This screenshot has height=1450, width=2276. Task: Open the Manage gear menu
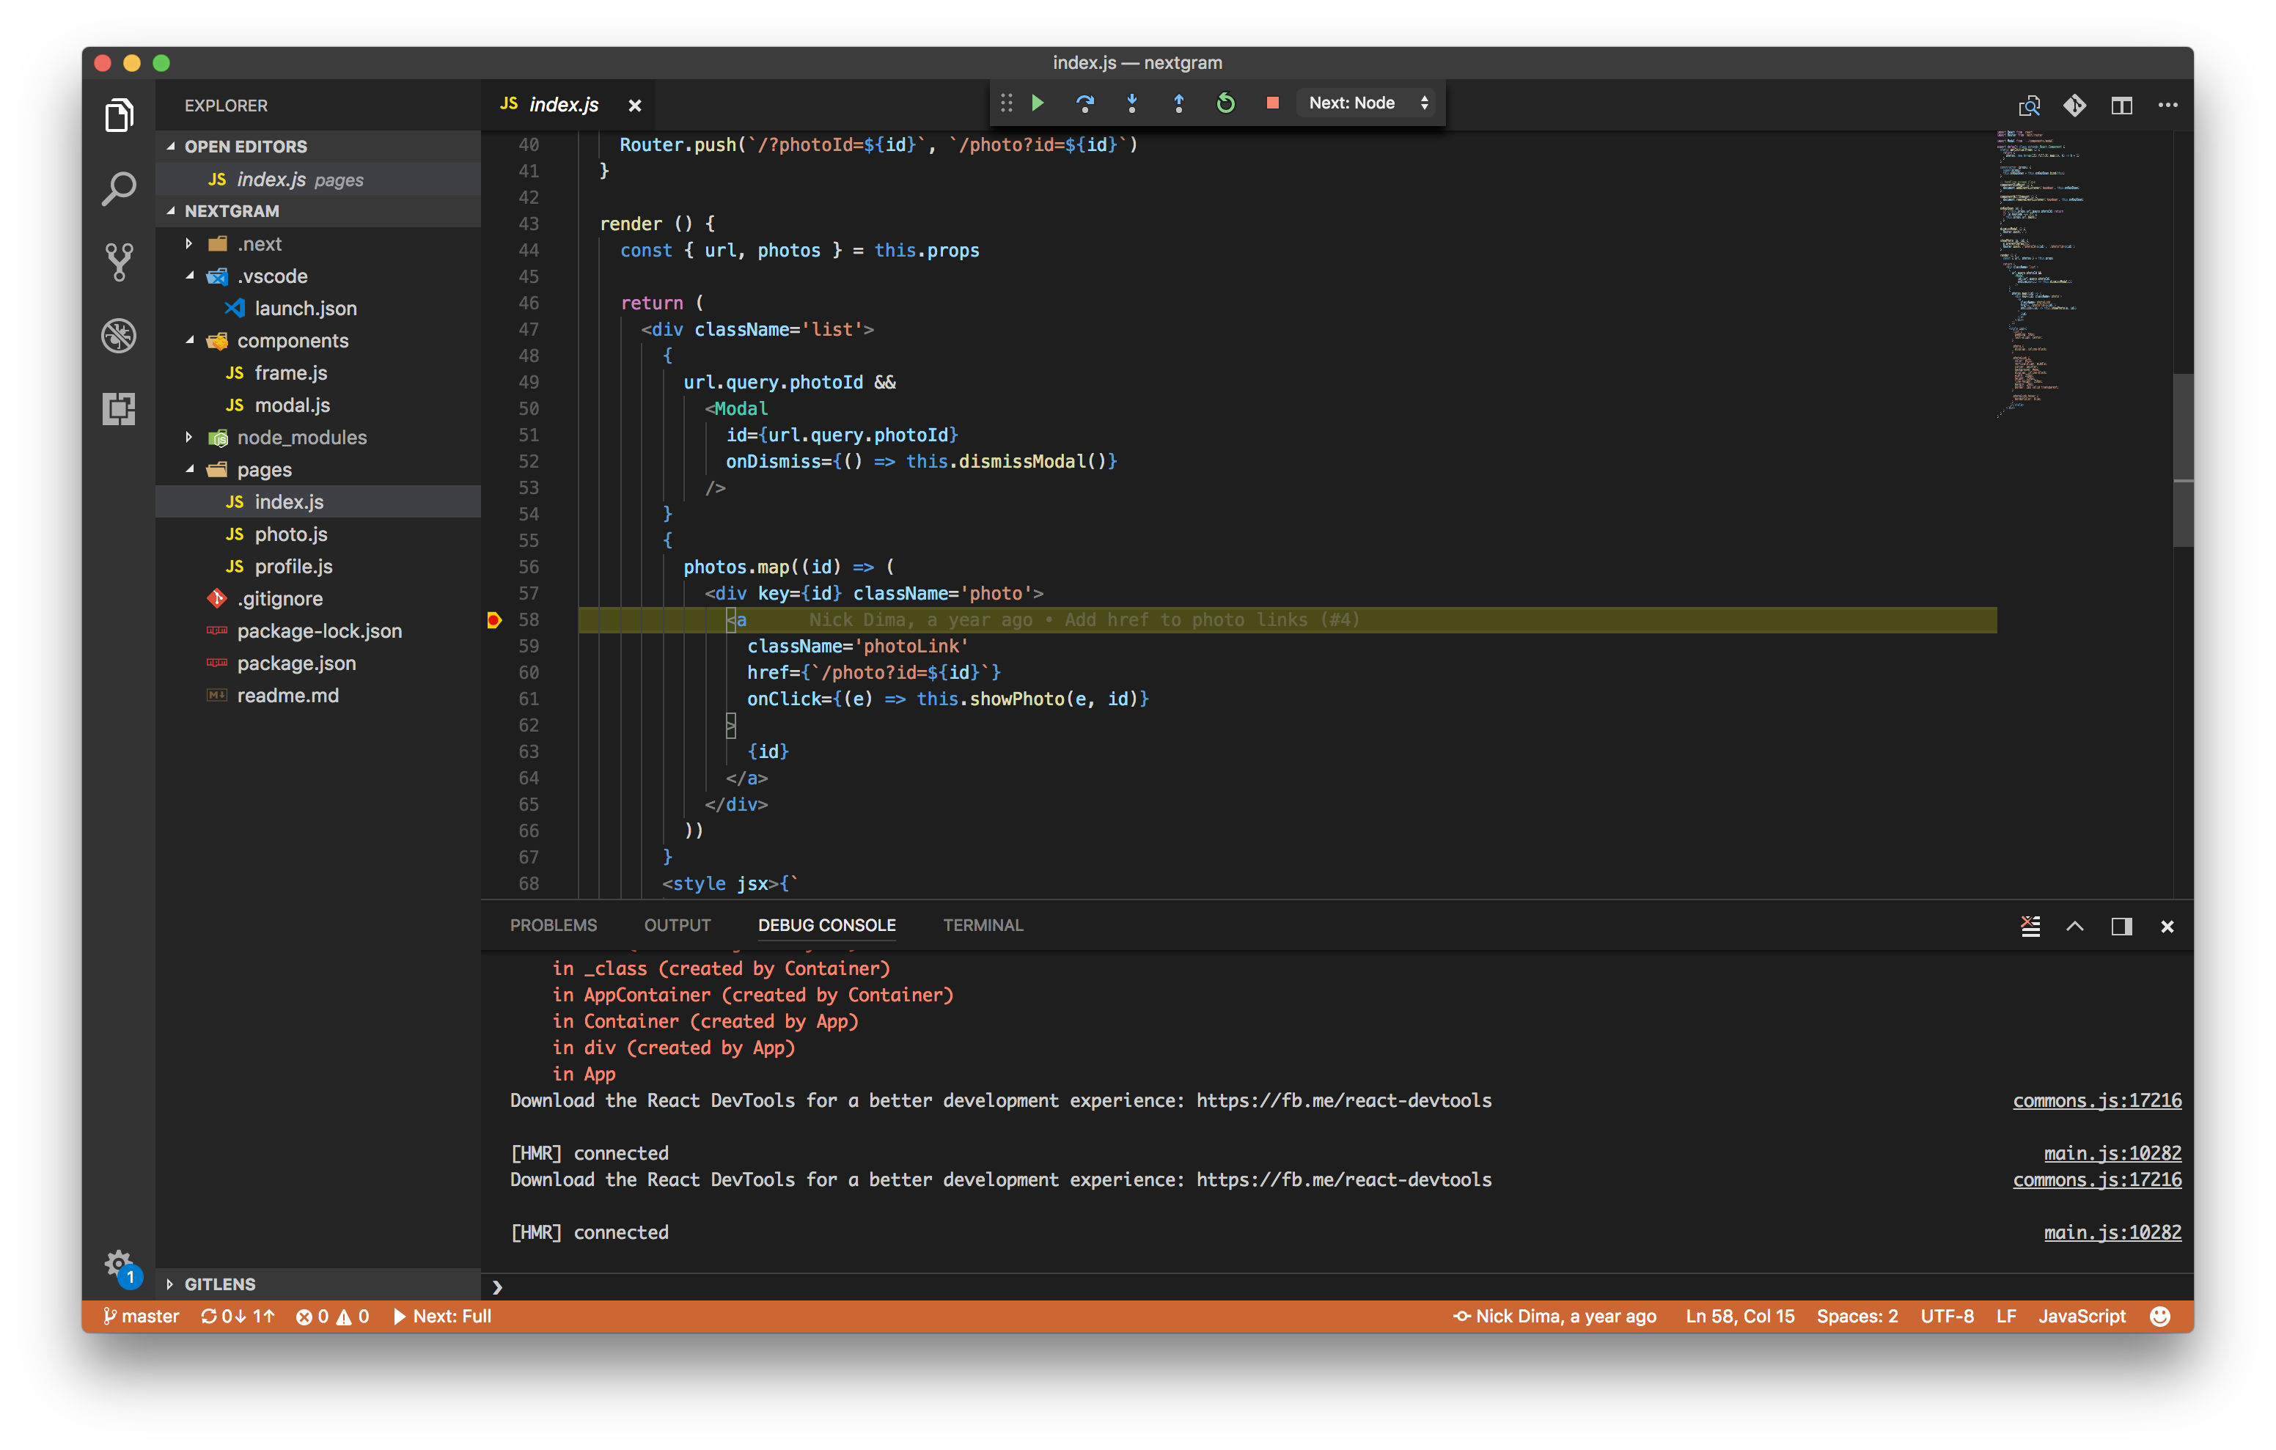pos(119,1265)
